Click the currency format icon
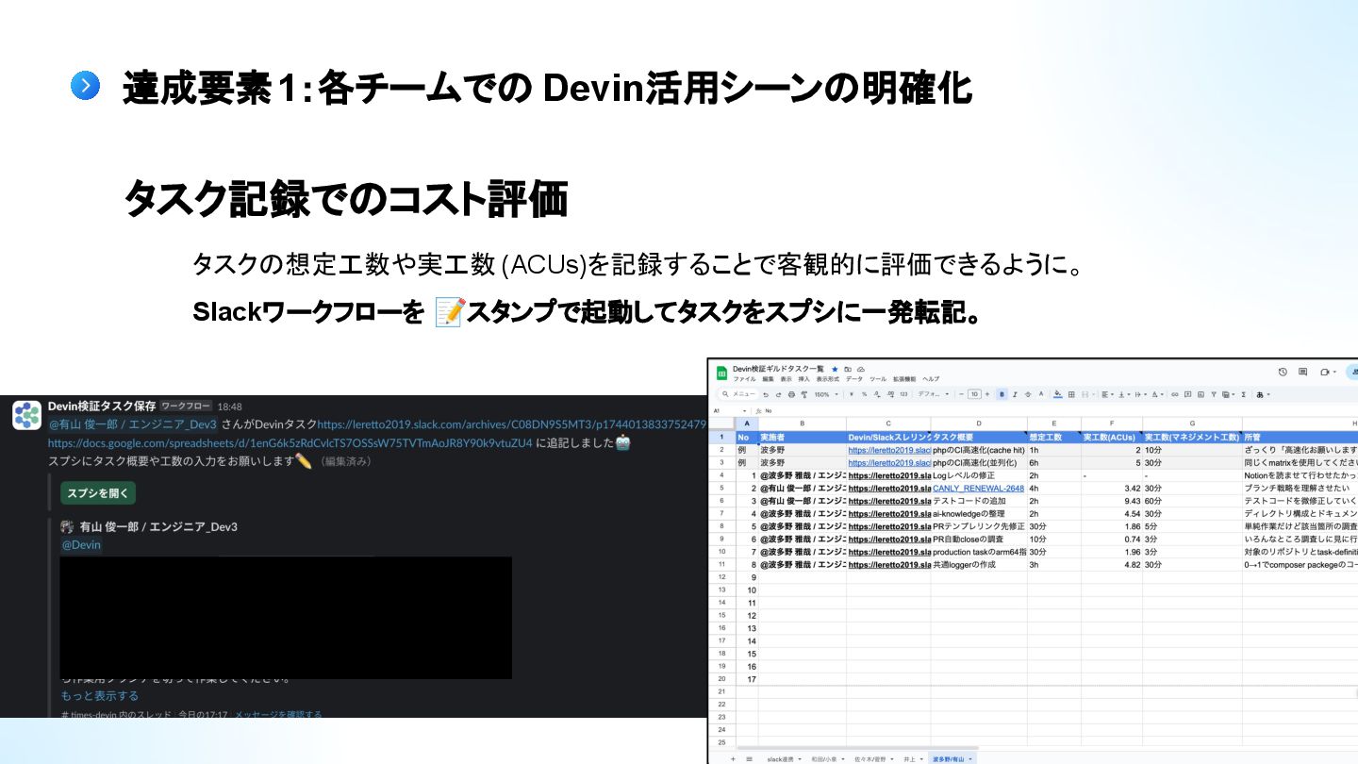1358x764 pixels. [852, 394]
